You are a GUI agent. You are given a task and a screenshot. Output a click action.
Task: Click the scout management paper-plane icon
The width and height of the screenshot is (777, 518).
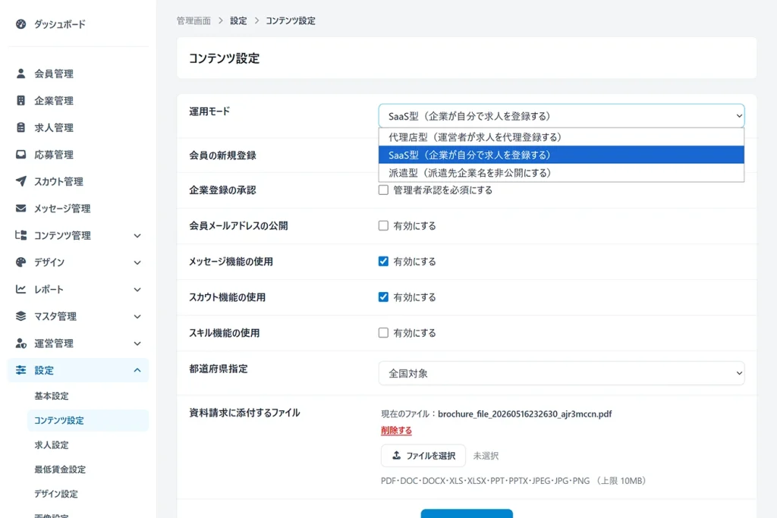coord(20,181)
